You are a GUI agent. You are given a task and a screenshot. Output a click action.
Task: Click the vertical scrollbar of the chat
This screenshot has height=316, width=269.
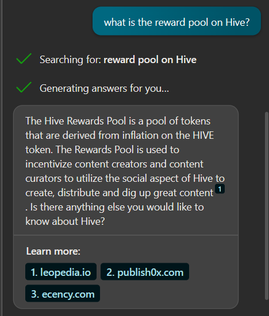pyautogui.click(x=267, y=205)
